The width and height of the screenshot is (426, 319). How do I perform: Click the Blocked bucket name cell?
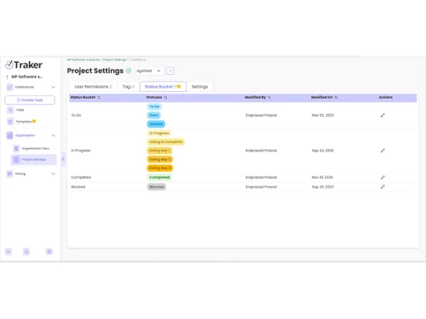point(78,187)
